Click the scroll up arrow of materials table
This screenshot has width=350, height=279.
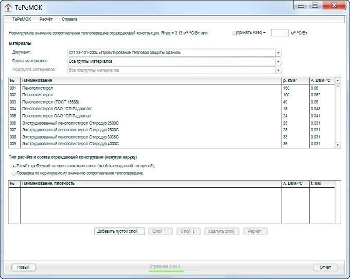[338, 80]
